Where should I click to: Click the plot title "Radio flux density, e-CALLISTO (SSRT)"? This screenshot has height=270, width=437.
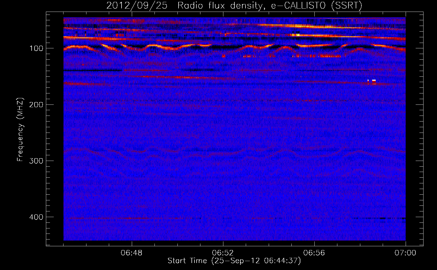(270, 6)
